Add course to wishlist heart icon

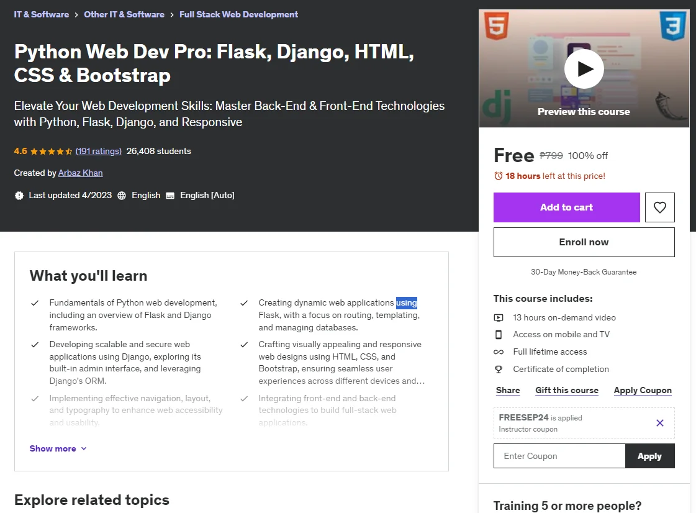pos(659,207)
